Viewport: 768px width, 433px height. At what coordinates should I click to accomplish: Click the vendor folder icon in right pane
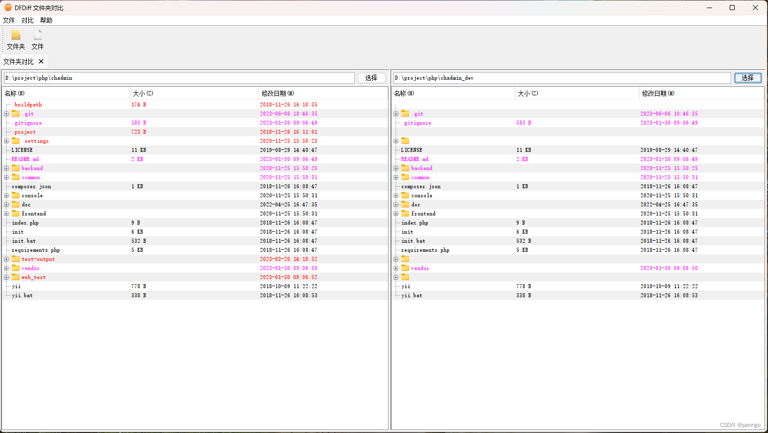coord(405,268)
